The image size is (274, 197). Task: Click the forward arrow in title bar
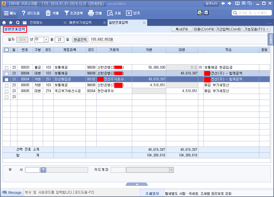coord(229,3)
